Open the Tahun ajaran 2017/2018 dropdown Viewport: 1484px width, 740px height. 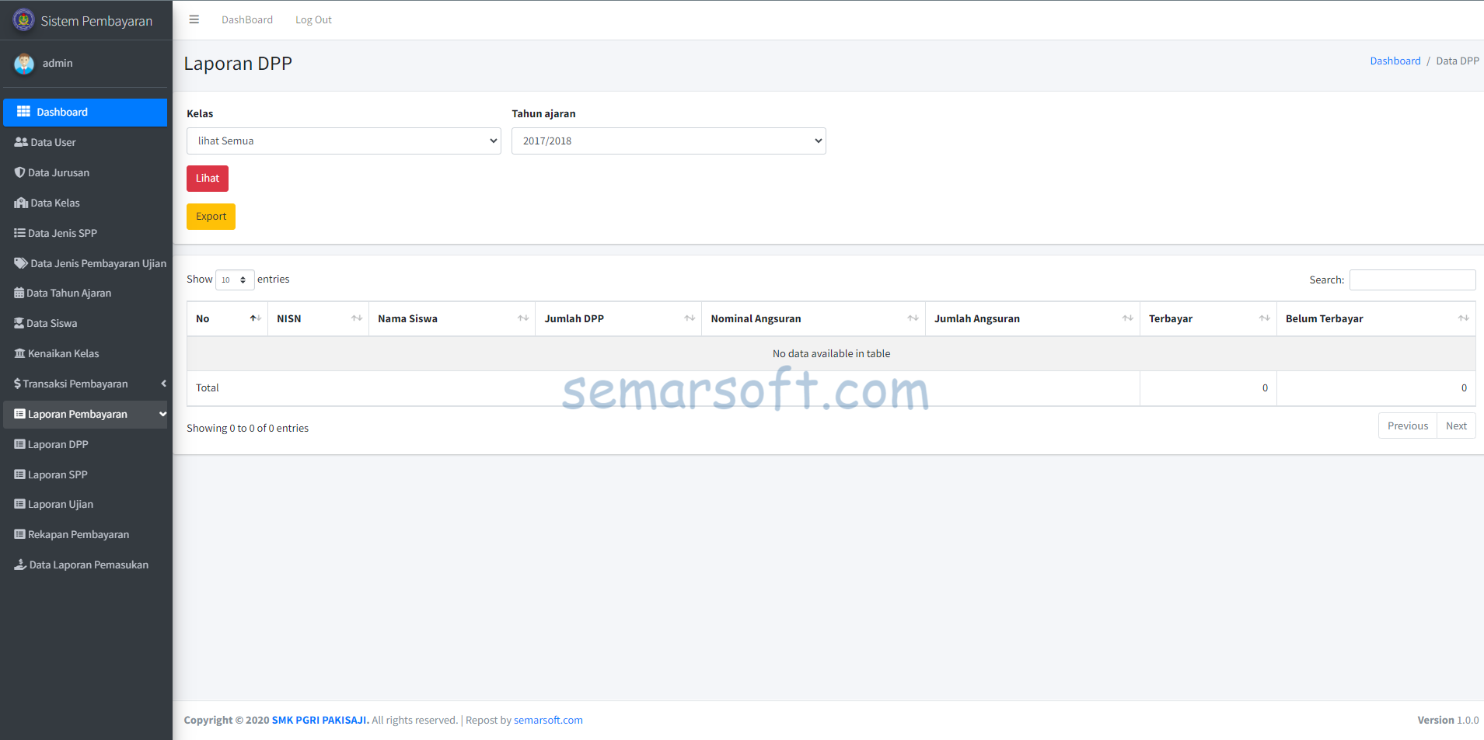(668, 141)
